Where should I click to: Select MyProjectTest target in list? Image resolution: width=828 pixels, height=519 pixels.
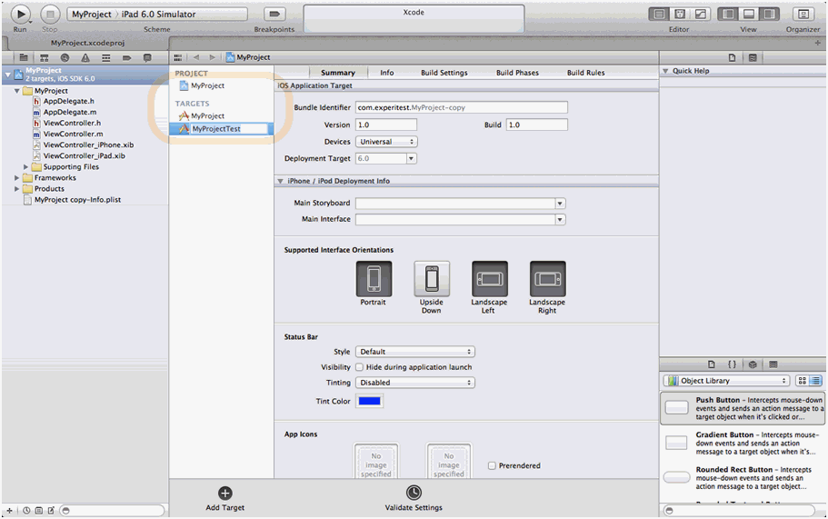tap(216, 129)
